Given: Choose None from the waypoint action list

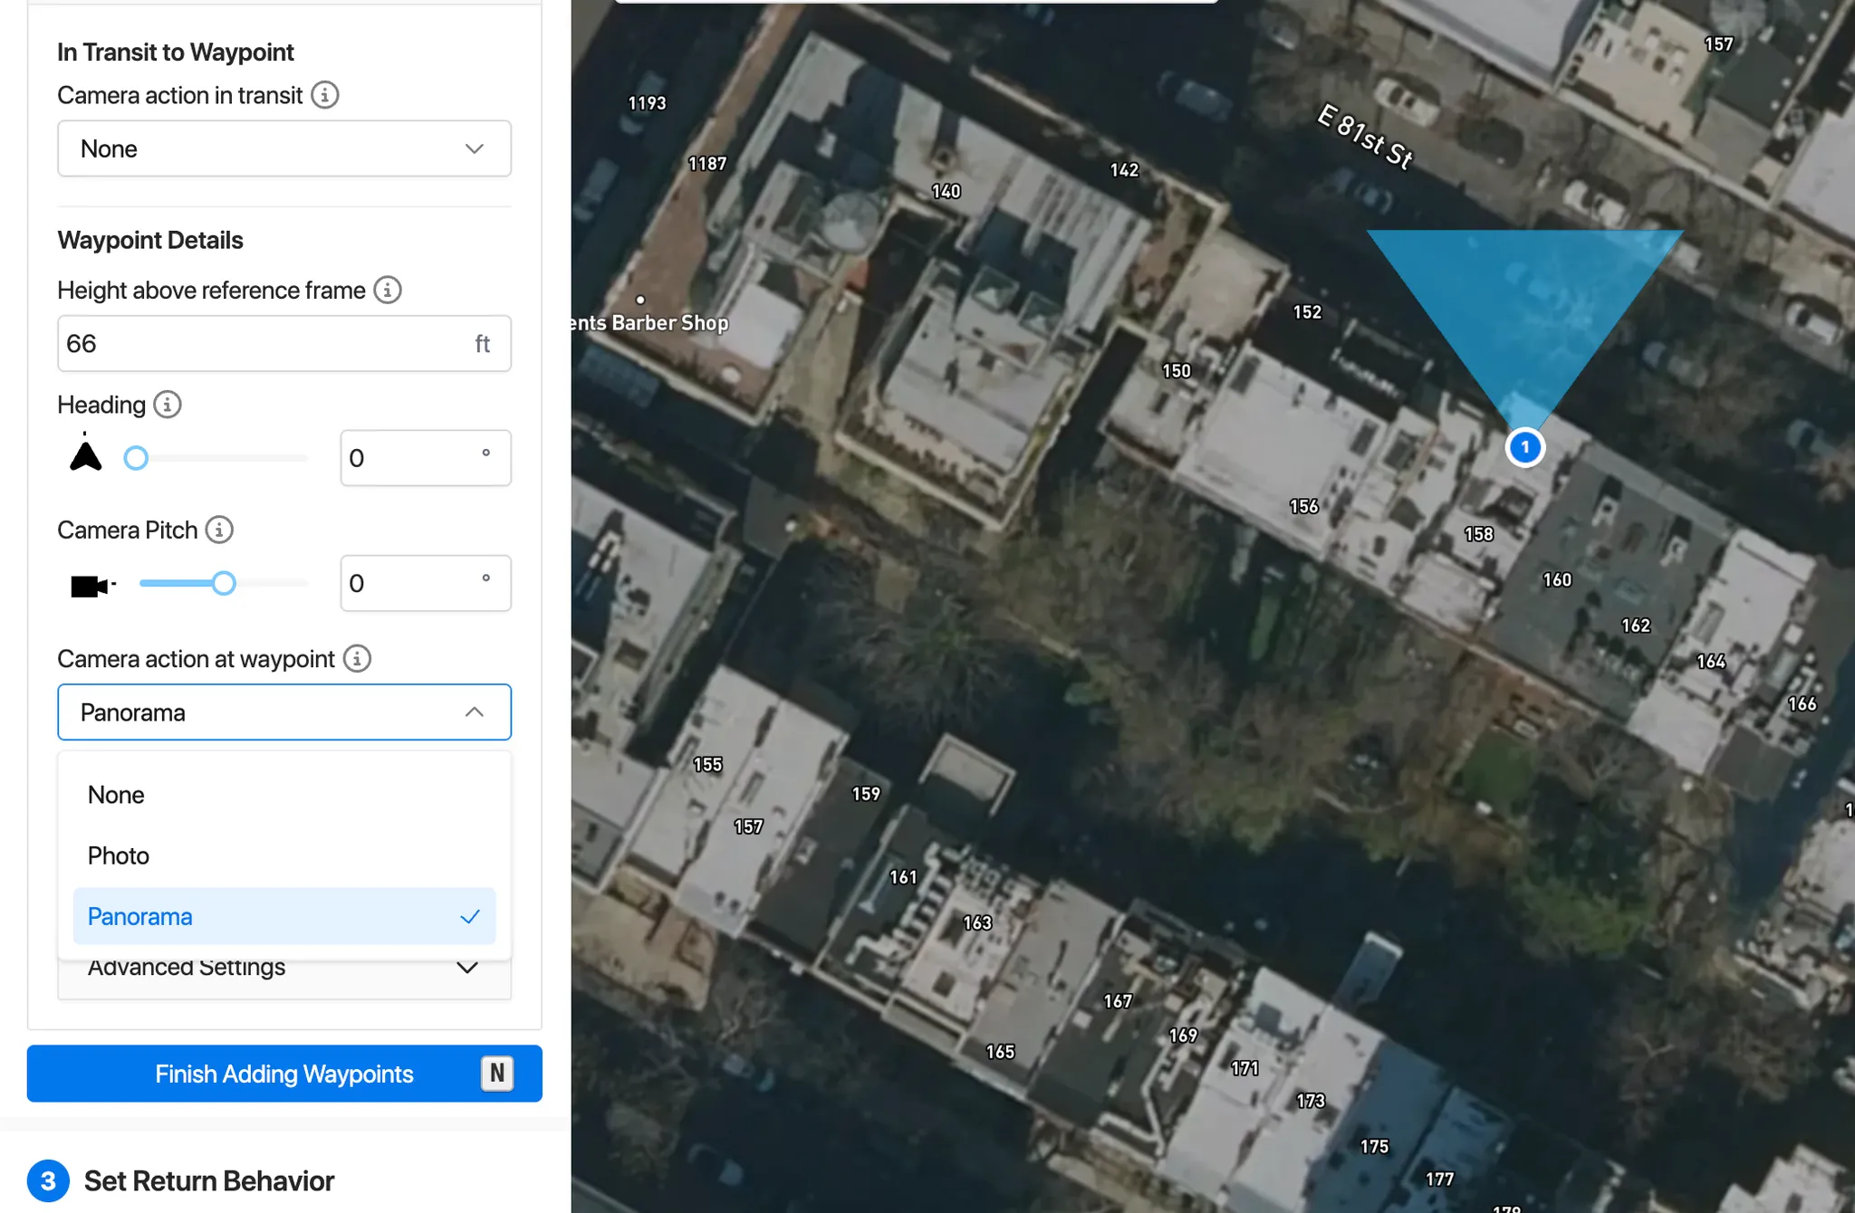Looking at the screenshot, I should pyautogui.click(x=284, y=795).
